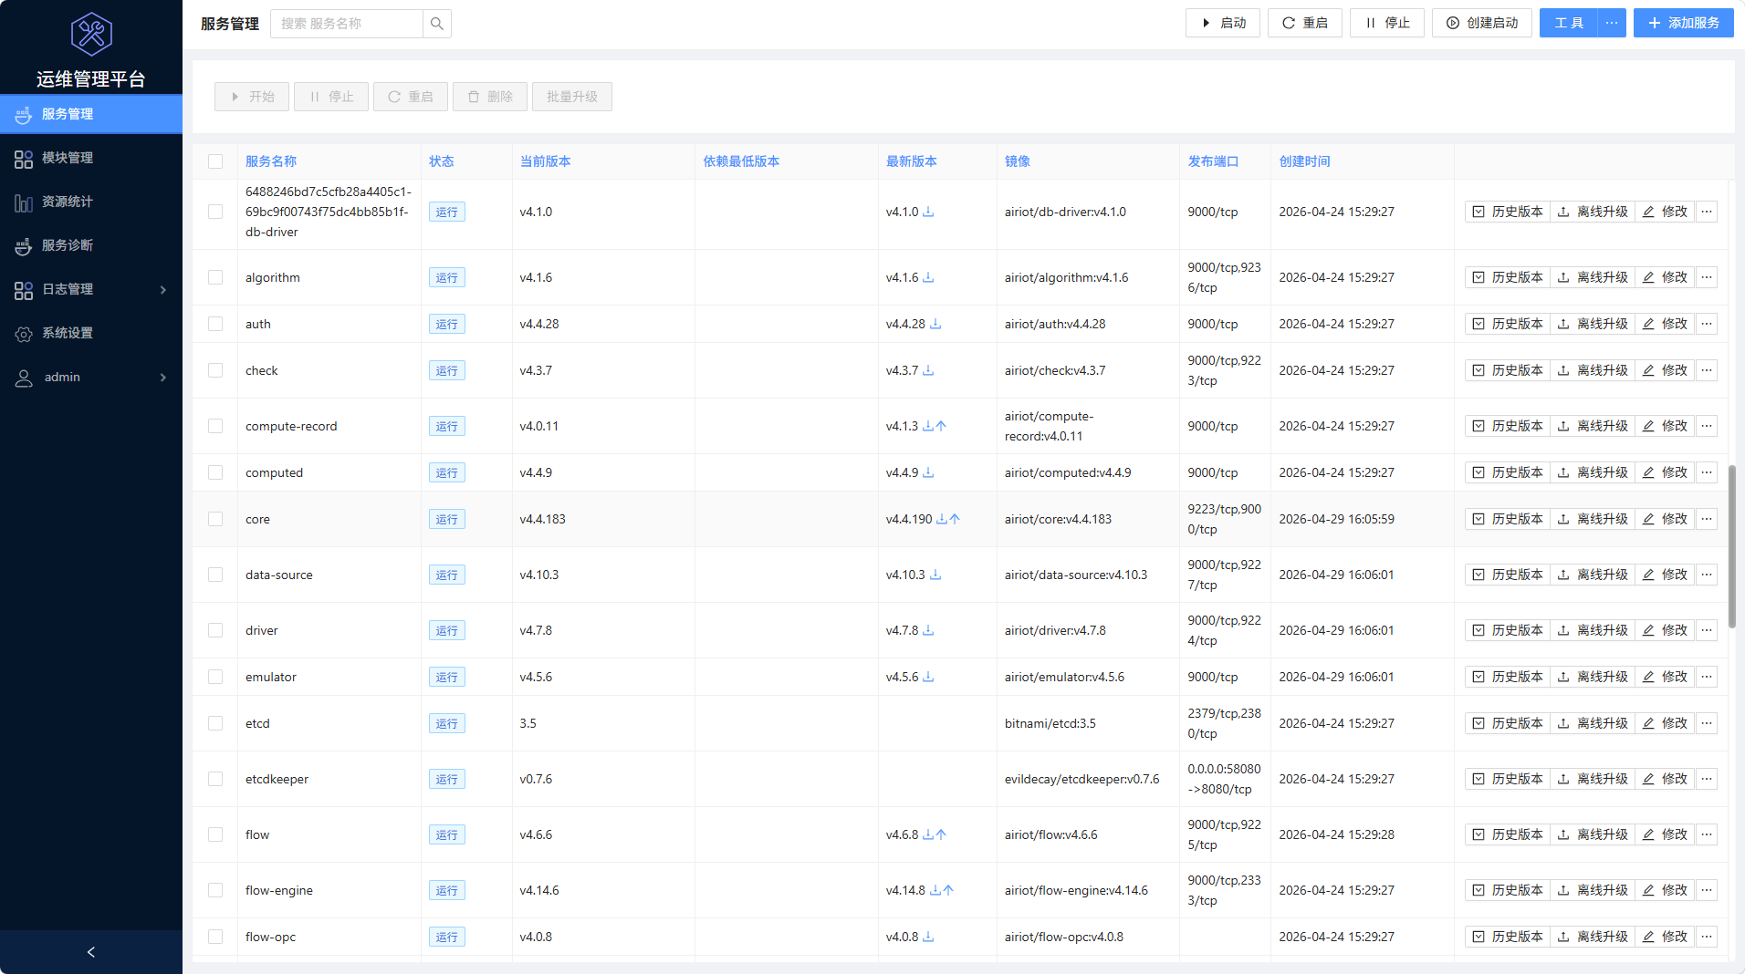Image resolution: width=1745 pixels, height=974 pixels.
Task: Check the flow-engine row checkbox
Action: [215, 890]
